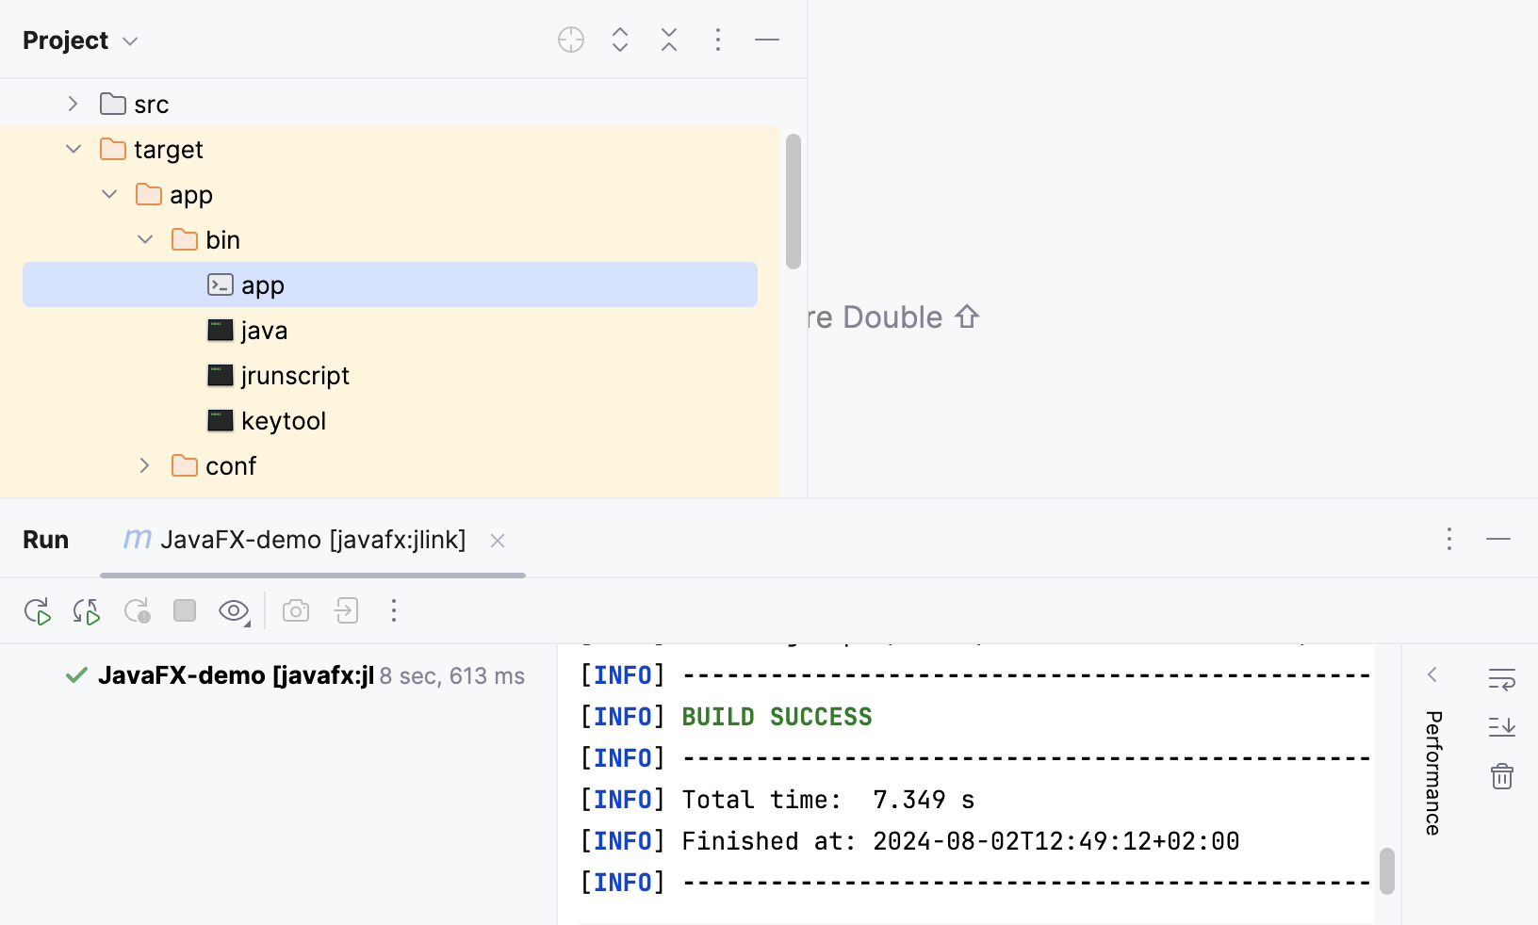The image size is (1538, 925).
Task: Rerun the JavaFX-demo Maven build
Action: 38,611
